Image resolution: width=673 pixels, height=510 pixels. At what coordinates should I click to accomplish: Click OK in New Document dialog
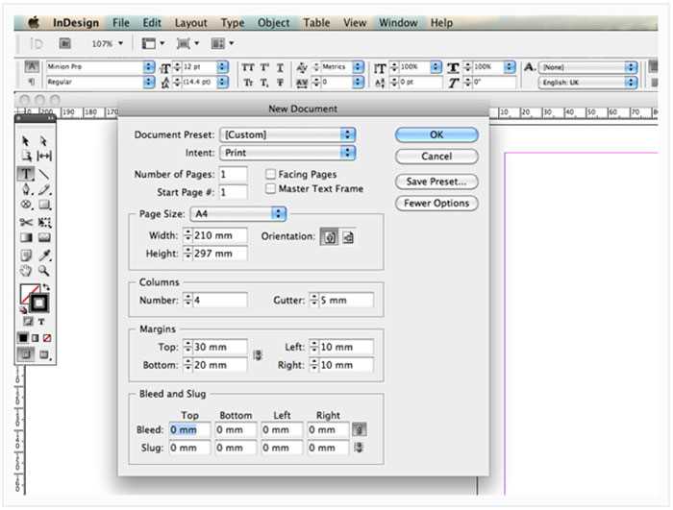(436, 134)
